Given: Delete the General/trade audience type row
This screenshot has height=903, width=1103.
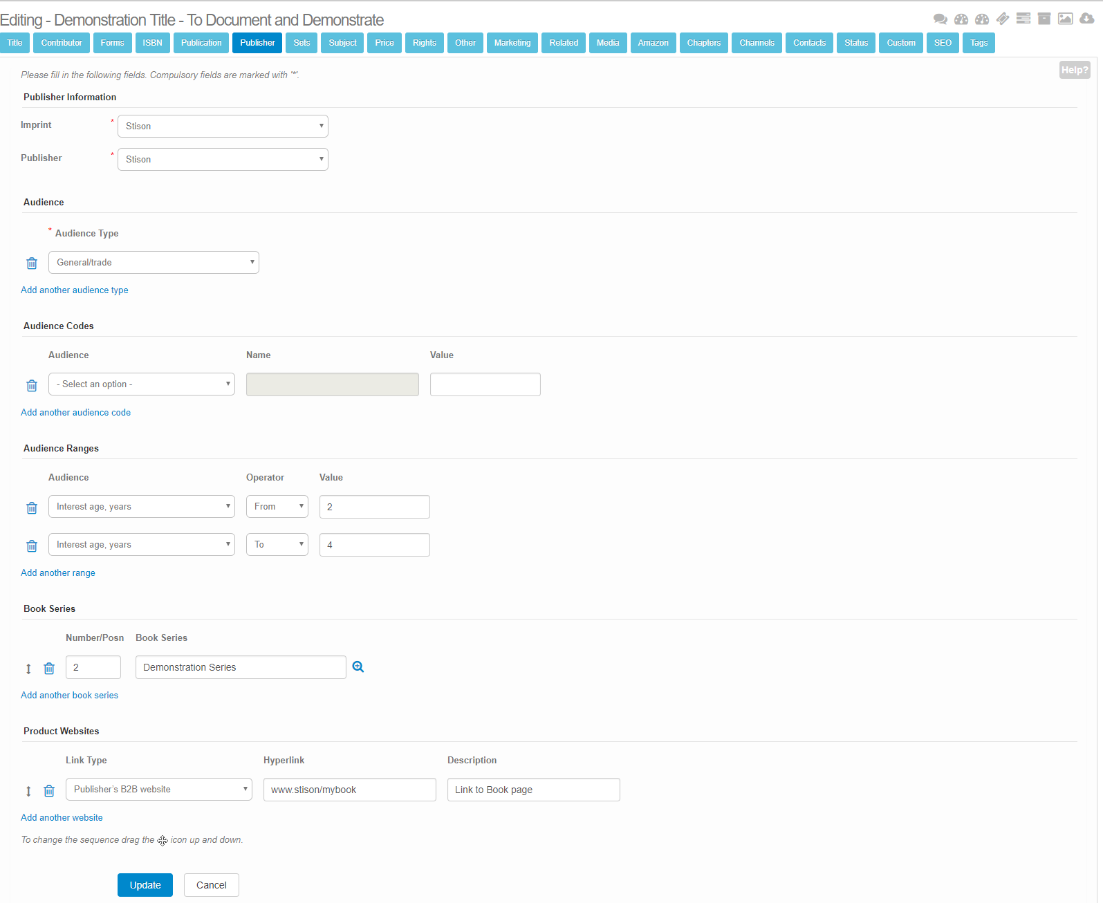Looking at the screenshot, I should (32, 263).
